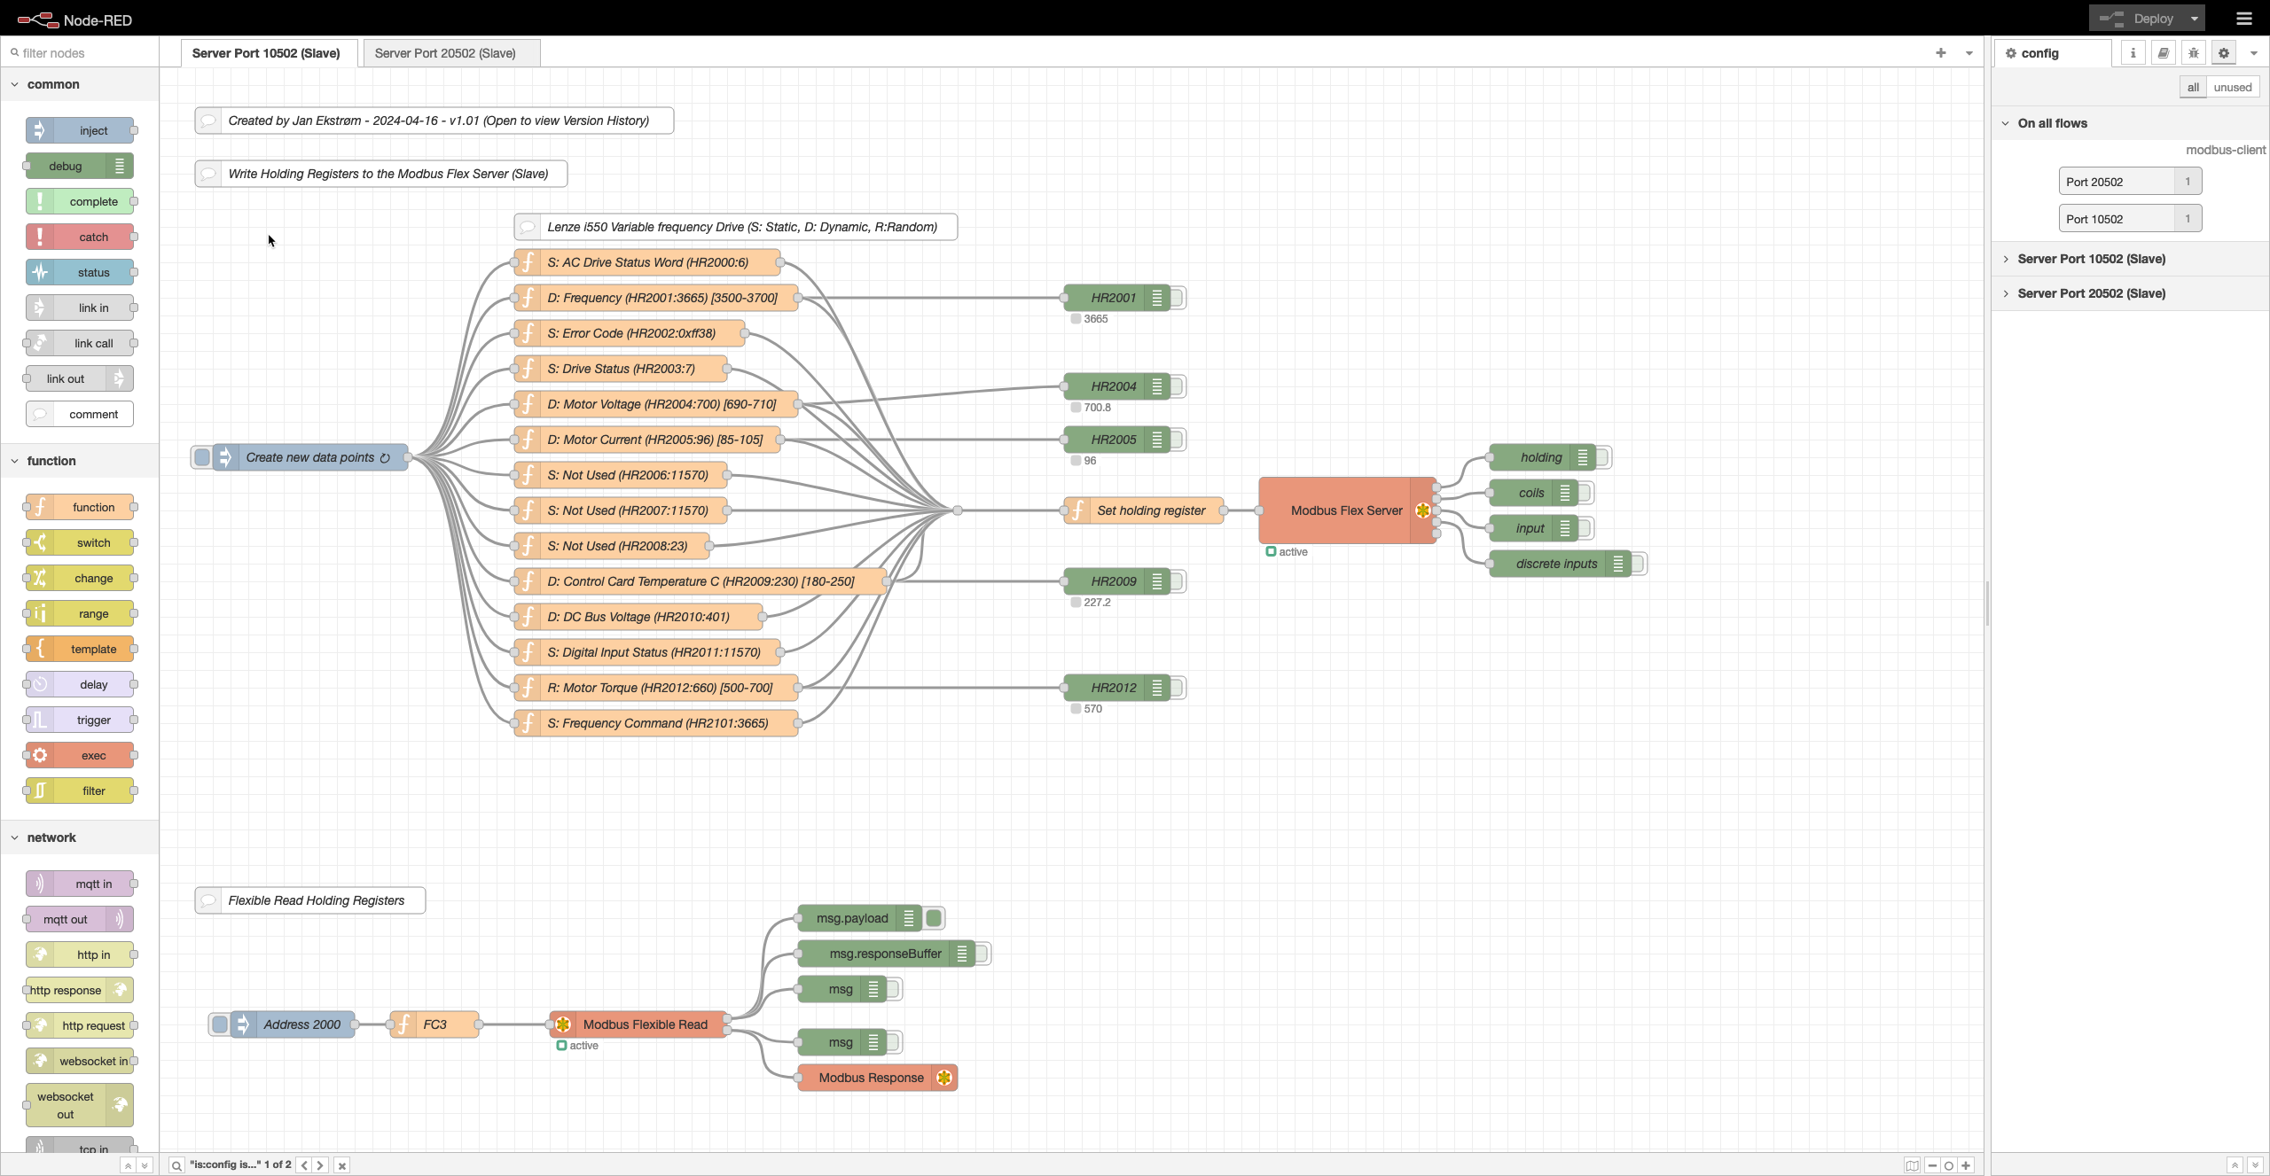The width and height of the screenshot is (2270, 1176).
Task: Expand Server Port 10502 (Slave) config section
Action: pos(2131,259)
